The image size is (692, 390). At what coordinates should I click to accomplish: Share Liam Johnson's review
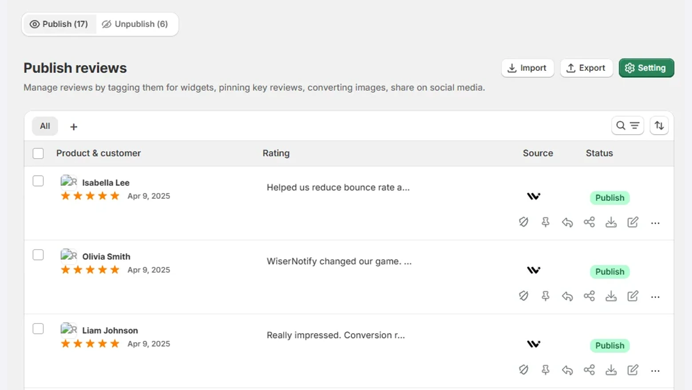(x=589, y=370)
